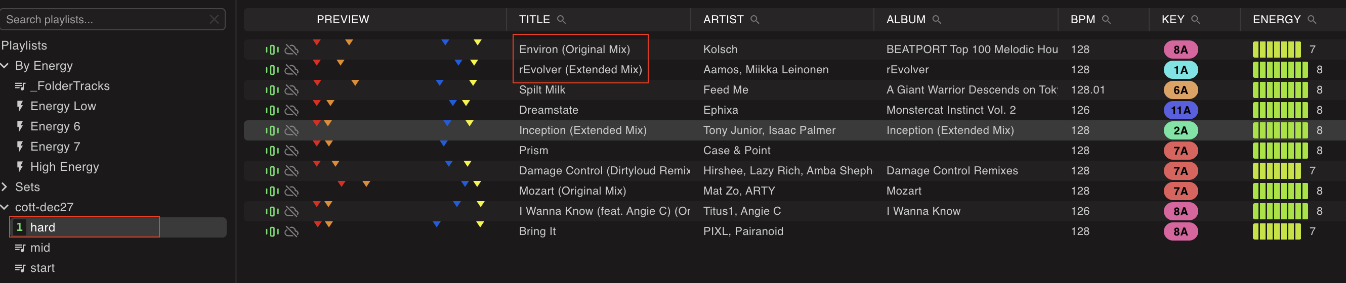Click the 11A key badge for Dreamstate
Screen dimensions: 1346x283
pos(1181,110)
